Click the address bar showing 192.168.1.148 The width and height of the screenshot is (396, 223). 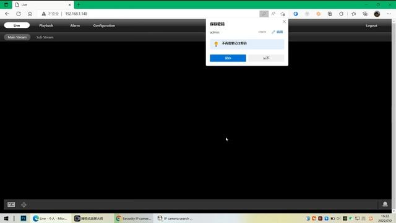pos(76,14)
